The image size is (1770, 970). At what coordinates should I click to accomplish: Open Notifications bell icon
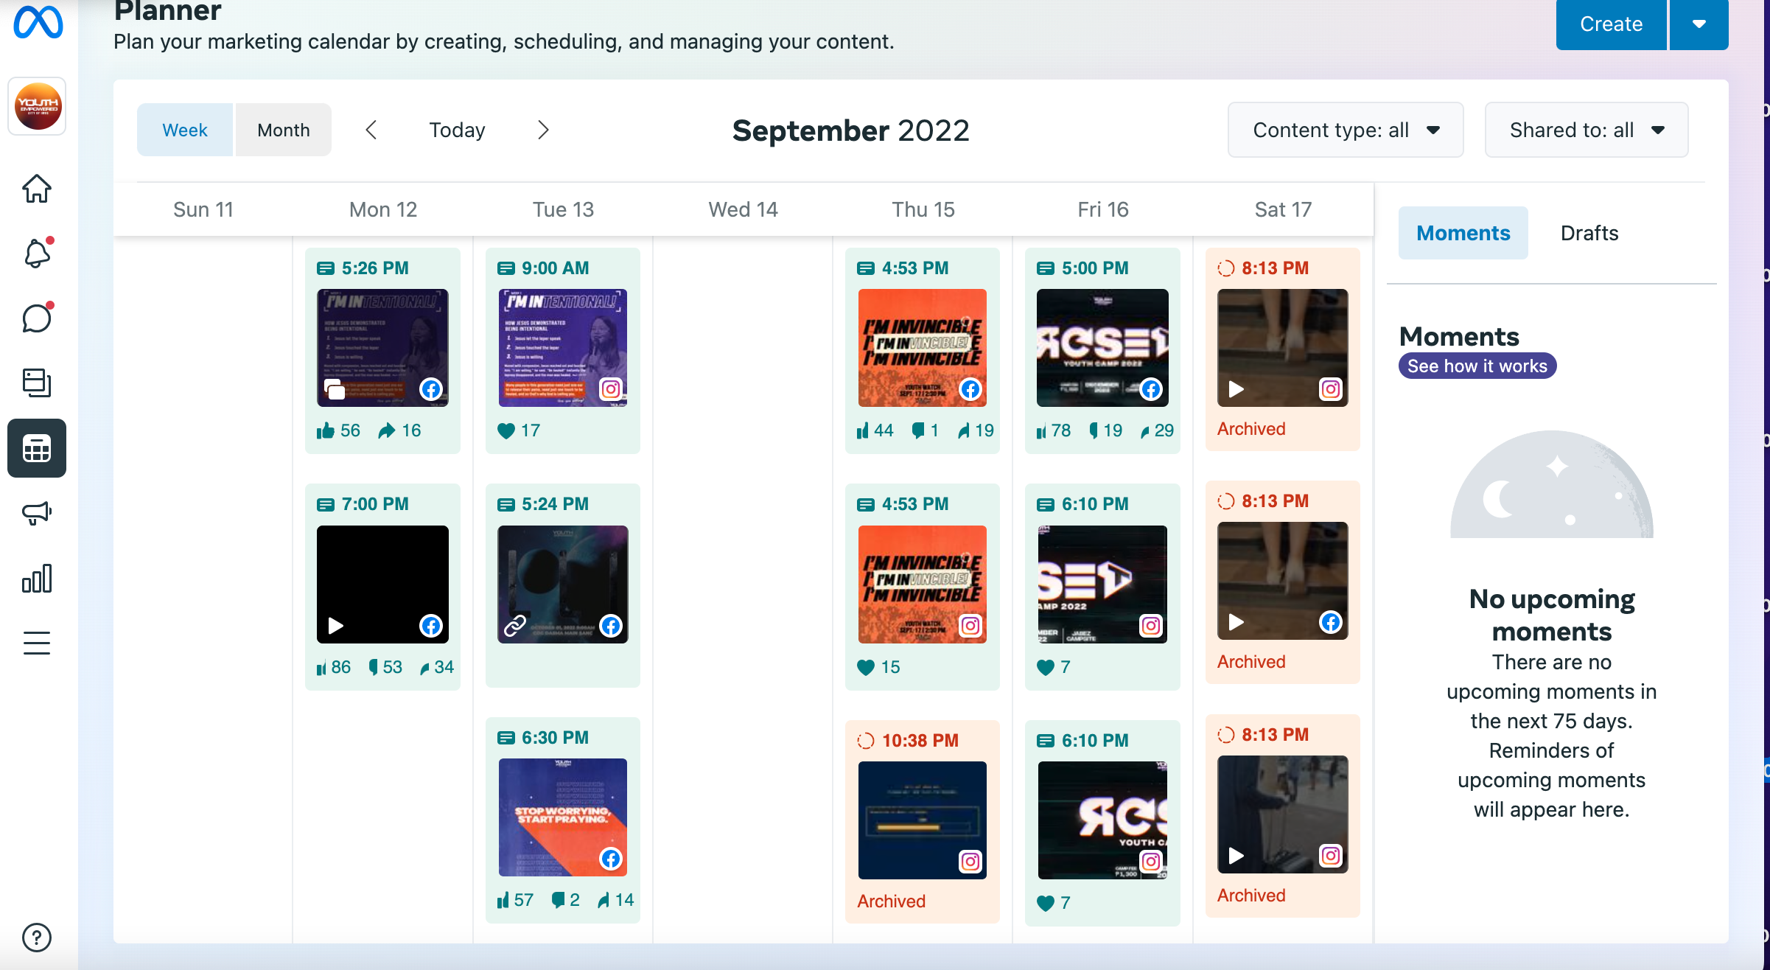(x=37, y=254)
